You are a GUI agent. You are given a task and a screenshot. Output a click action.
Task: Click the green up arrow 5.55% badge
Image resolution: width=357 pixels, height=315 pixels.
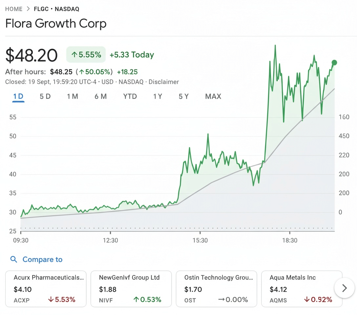coord(86,55)
